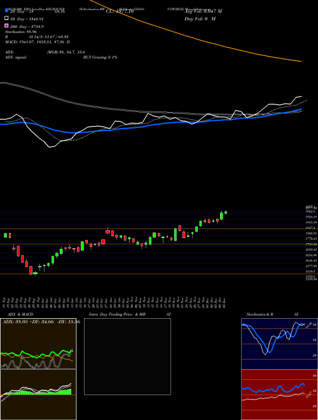Click the RSI 14/3 values text
318x420 pixels.
(x=36, y=37)
